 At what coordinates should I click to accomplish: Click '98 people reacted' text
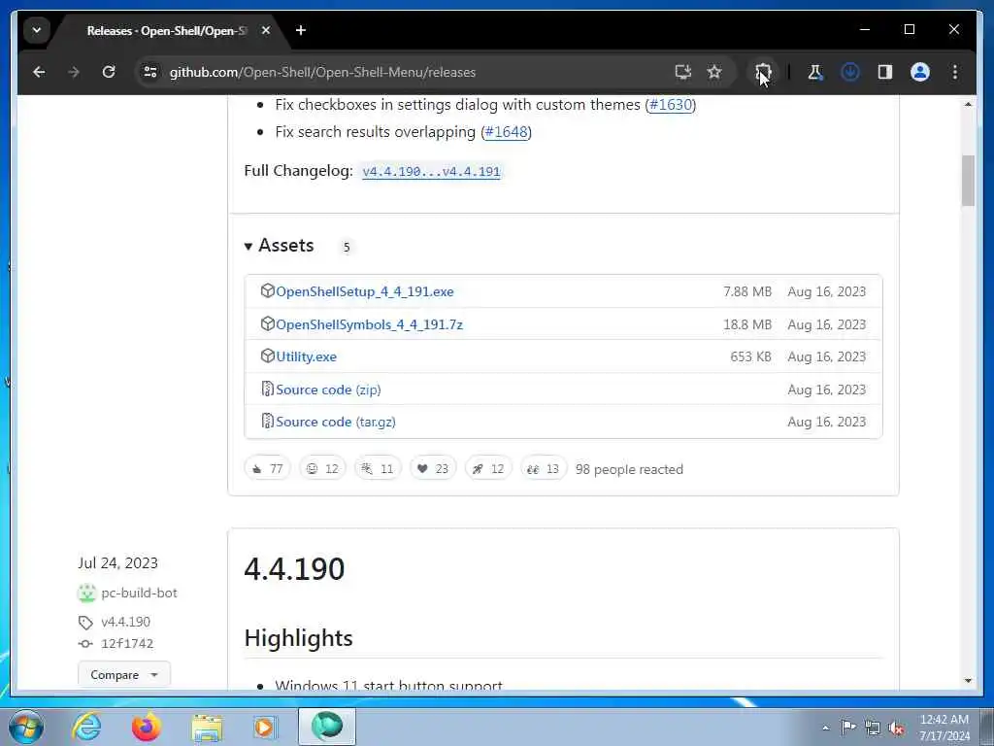629,469
